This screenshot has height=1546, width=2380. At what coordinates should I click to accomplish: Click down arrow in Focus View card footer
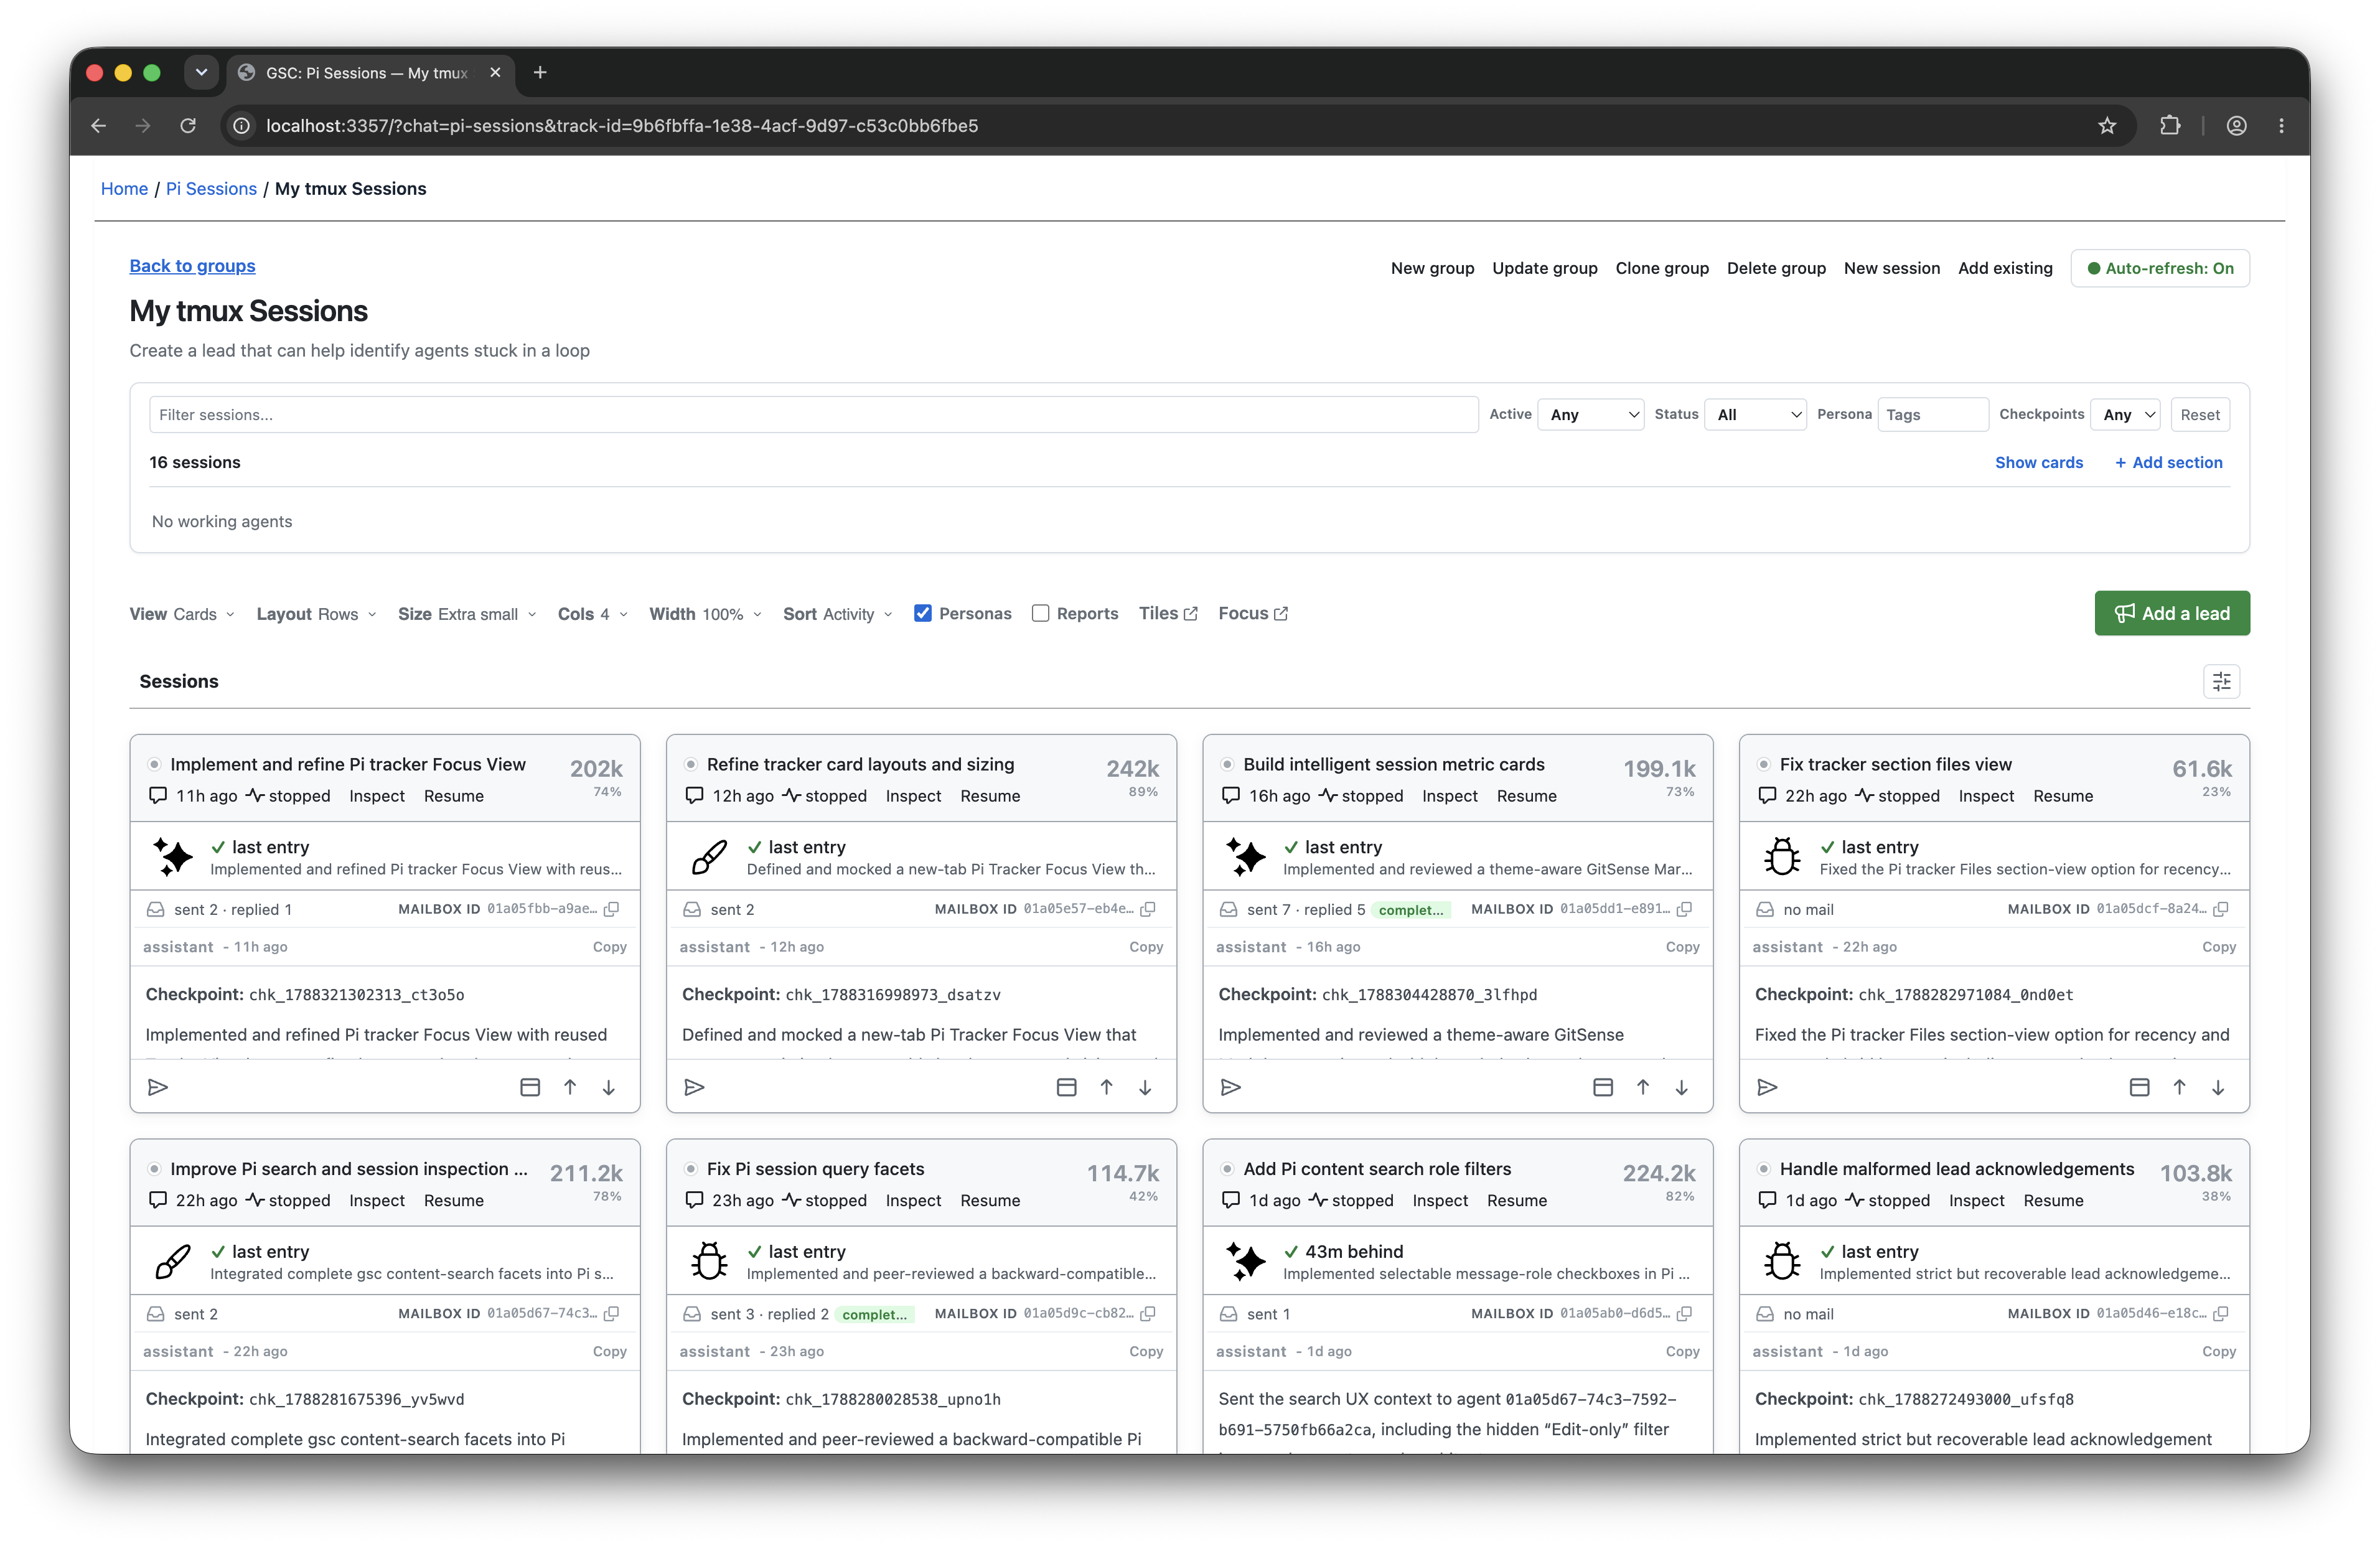[x=608, y=1087]
